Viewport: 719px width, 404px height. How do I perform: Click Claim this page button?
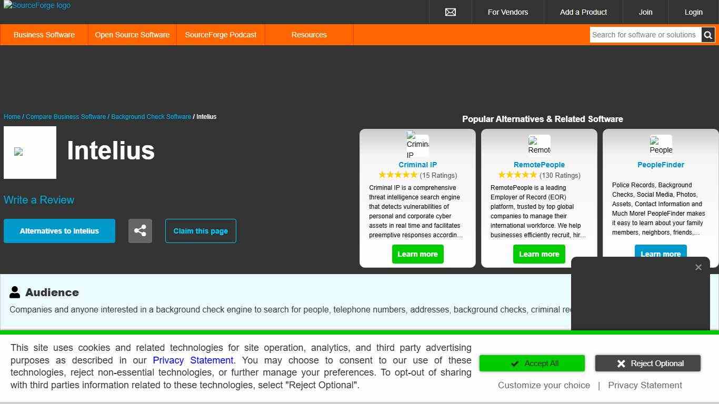pos(201,231)
